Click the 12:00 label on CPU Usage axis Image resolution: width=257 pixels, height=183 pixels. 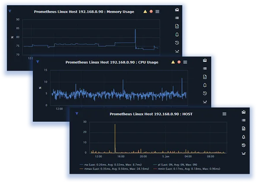[x=59, y=109]
